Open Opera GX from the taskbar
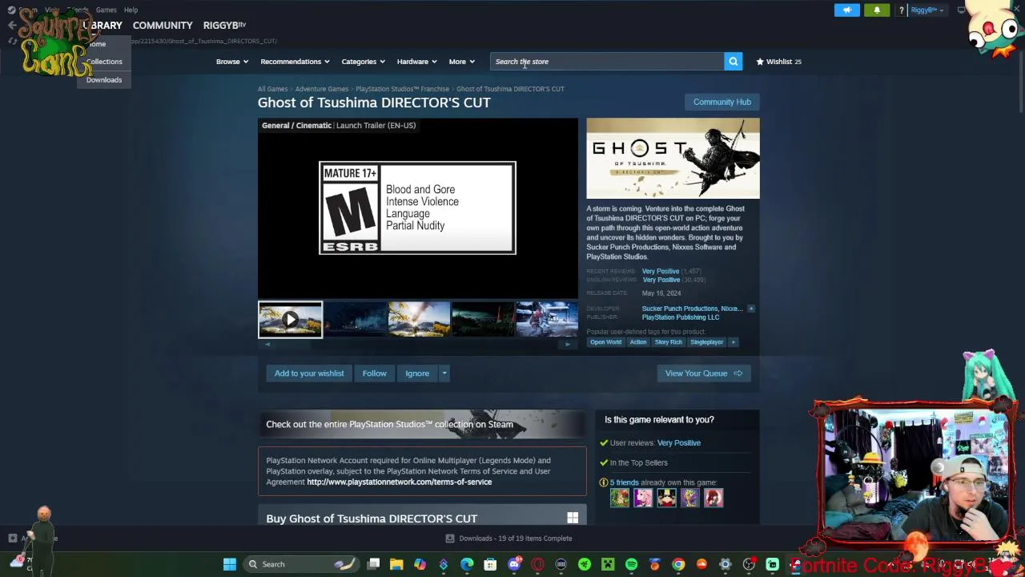 [537, 564]
